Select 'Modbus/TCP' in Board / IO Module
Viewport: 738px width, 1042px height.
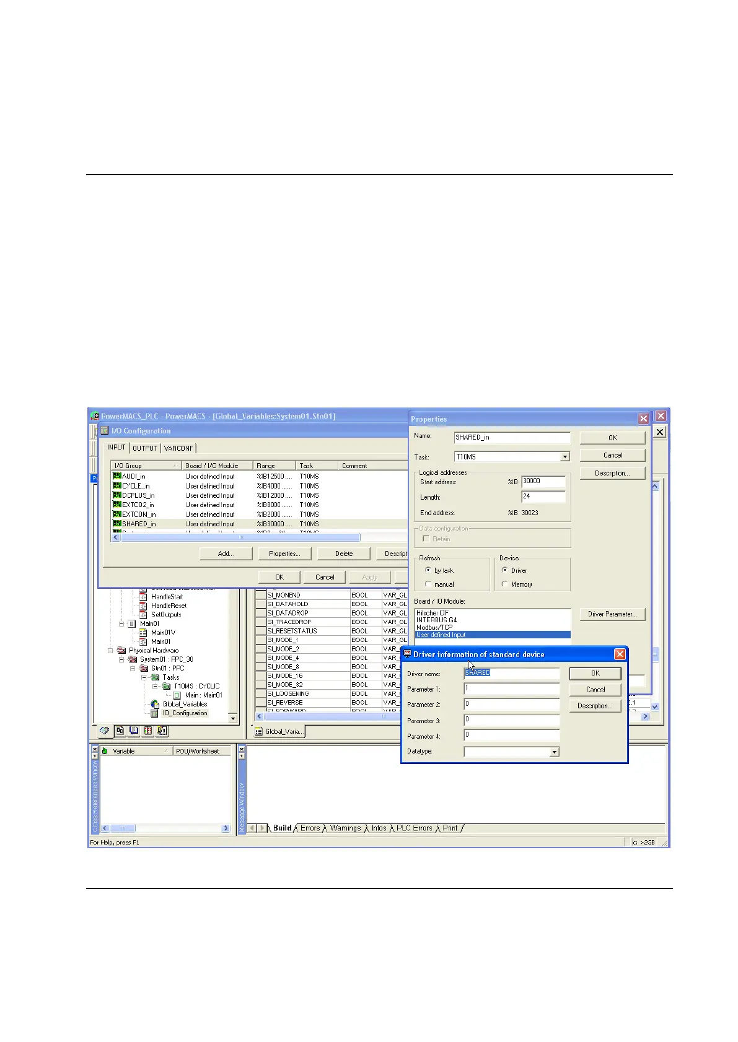pyautogui.click(x=493, y=627)
